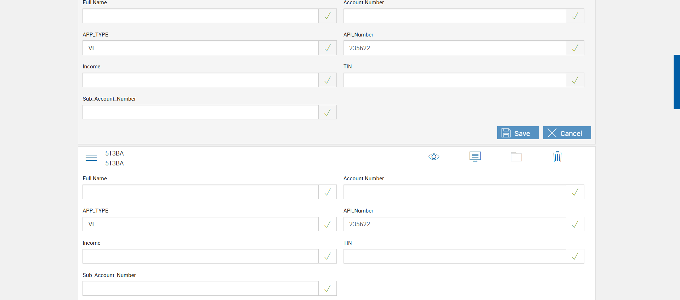This screenshot has height=300, width=680.
Task: Confirm the Income field checkmark above Save
Action: click(328, 80)
